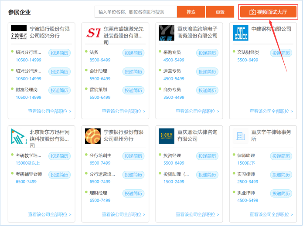Screen dimensions: 303x226
Task: Click the 宁波银行 绍兴分行 company logo
Action: pos(19,33)
